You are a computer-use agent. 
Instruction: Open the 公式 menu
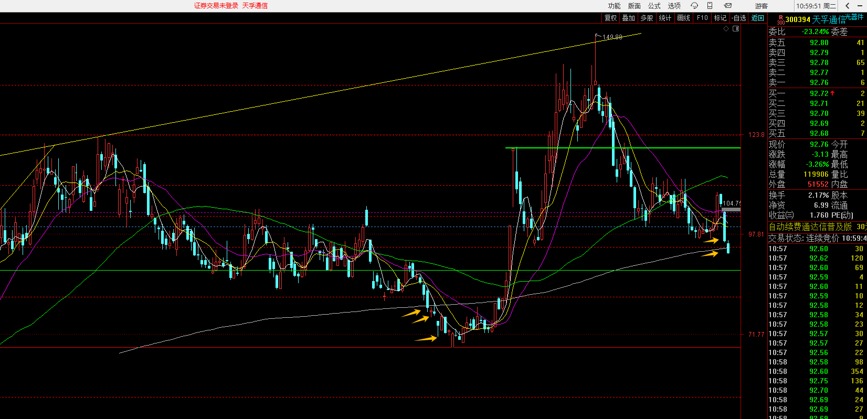(654, 6)
